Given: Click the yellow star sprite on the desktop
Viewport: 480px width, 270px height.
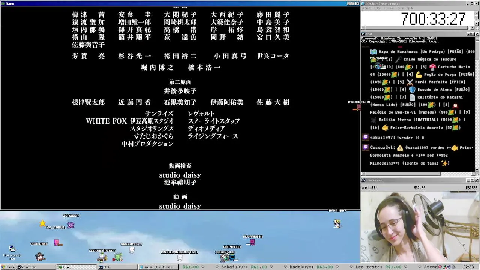Looking at the screenshot, I should point(42,223).
